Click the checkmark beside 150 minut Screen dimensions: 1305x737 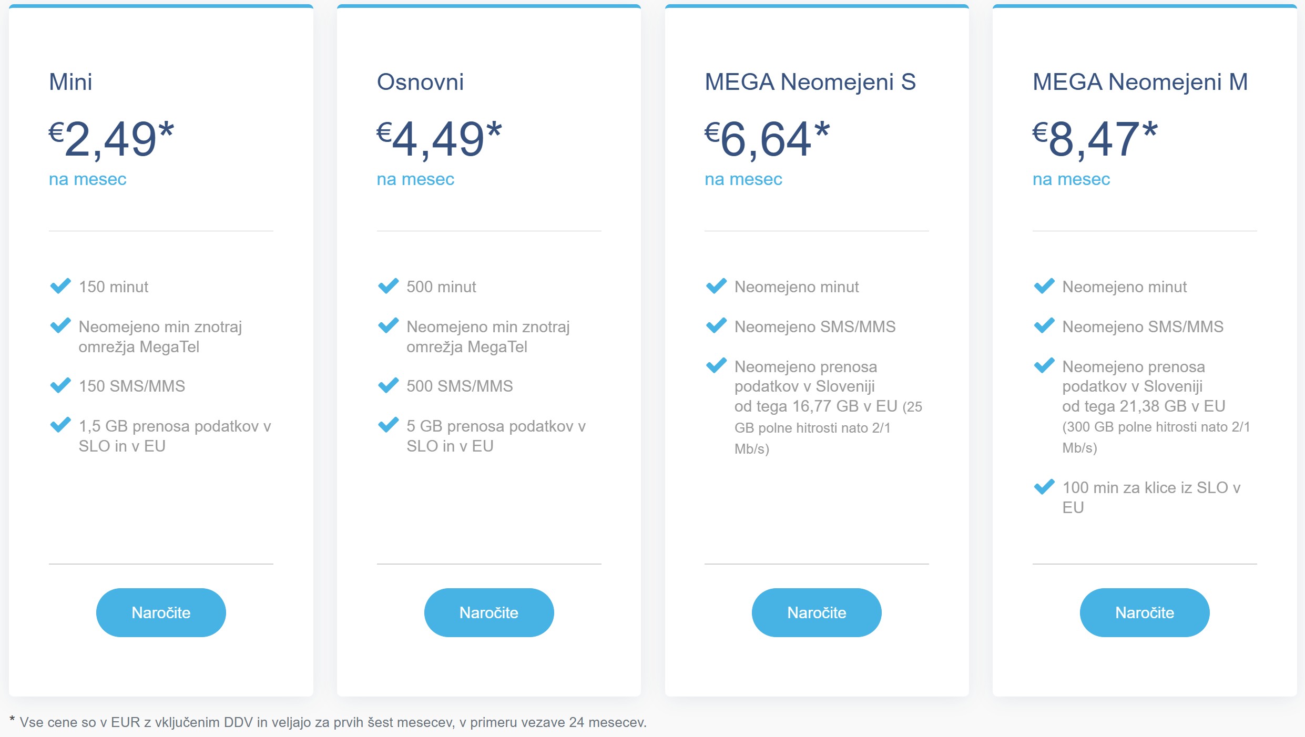pyautogui.click(x=60, y=286)
